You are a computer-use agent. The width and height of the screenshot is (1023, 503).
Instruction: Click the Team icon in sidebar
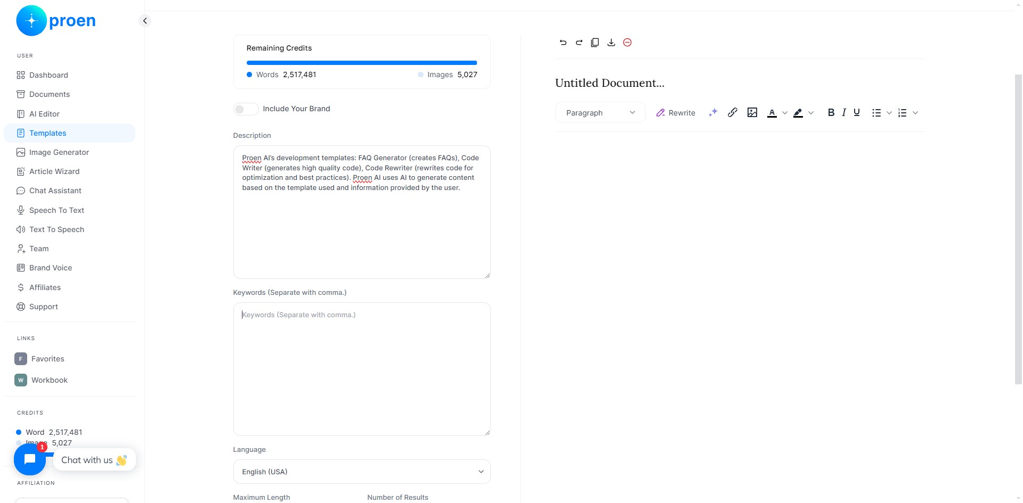(x=21, y=249)
